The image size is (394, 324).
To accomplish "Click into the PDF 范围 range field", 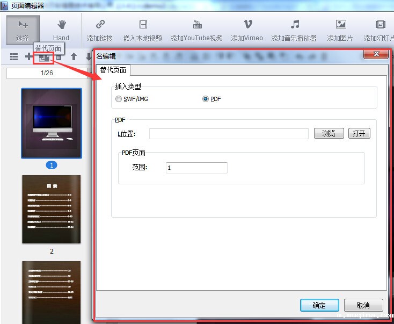I will tap(196, 168).
